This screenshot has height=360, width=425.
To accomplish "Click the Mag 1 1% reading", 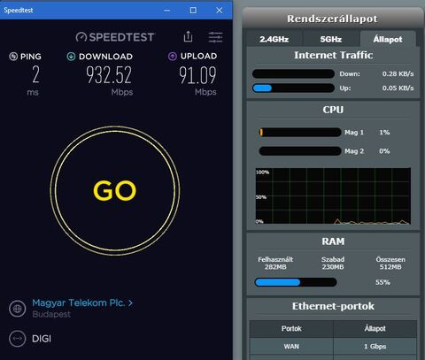I will 384,132.
